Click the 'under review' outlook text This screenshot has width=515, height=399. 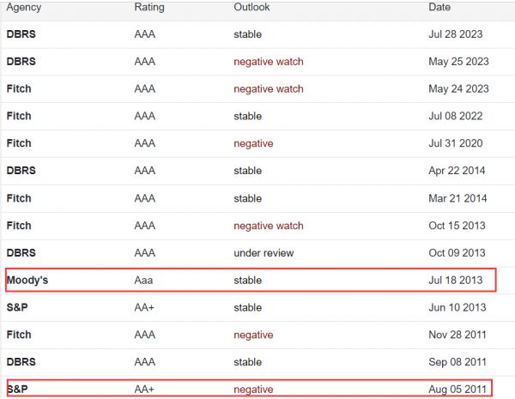(x=264, y=253)
